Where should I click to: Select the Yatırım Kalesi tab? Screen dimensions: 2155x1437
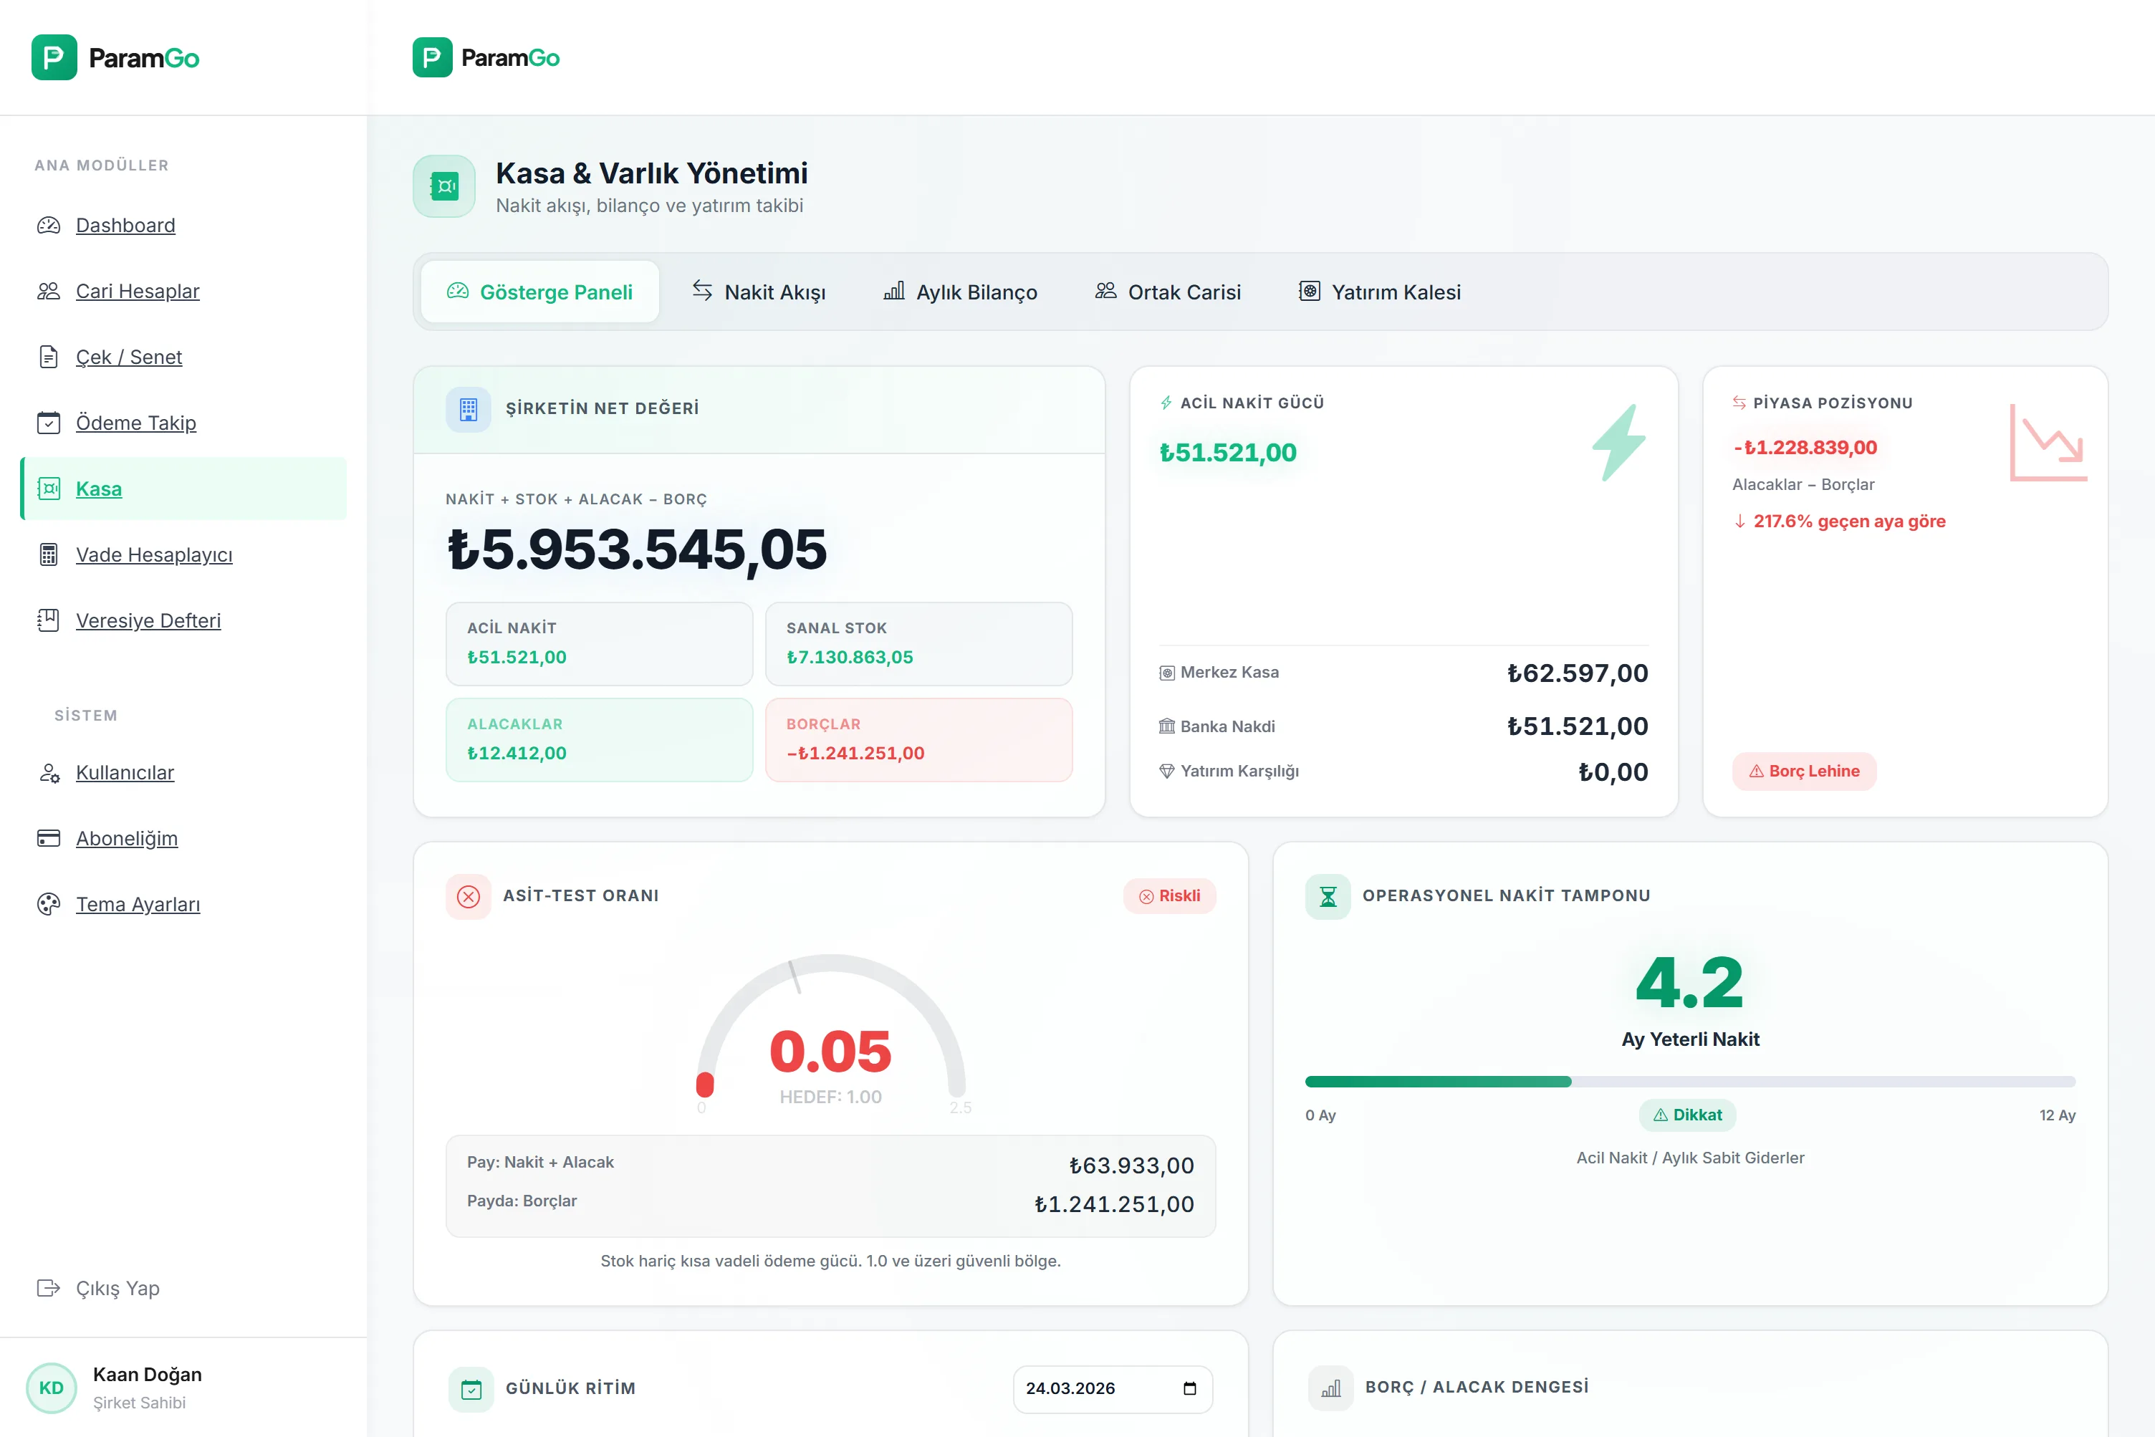click(x=1380, y=292)
